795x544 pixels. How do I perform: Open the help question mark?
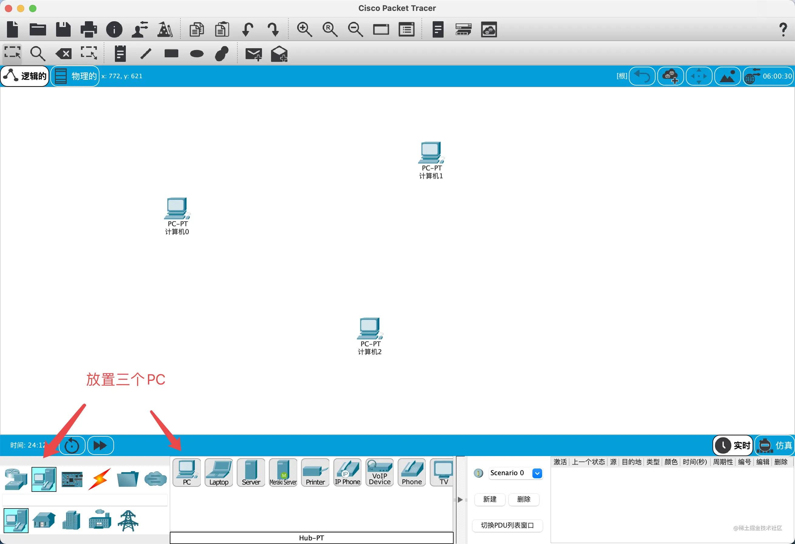click(x=783, y=29)
